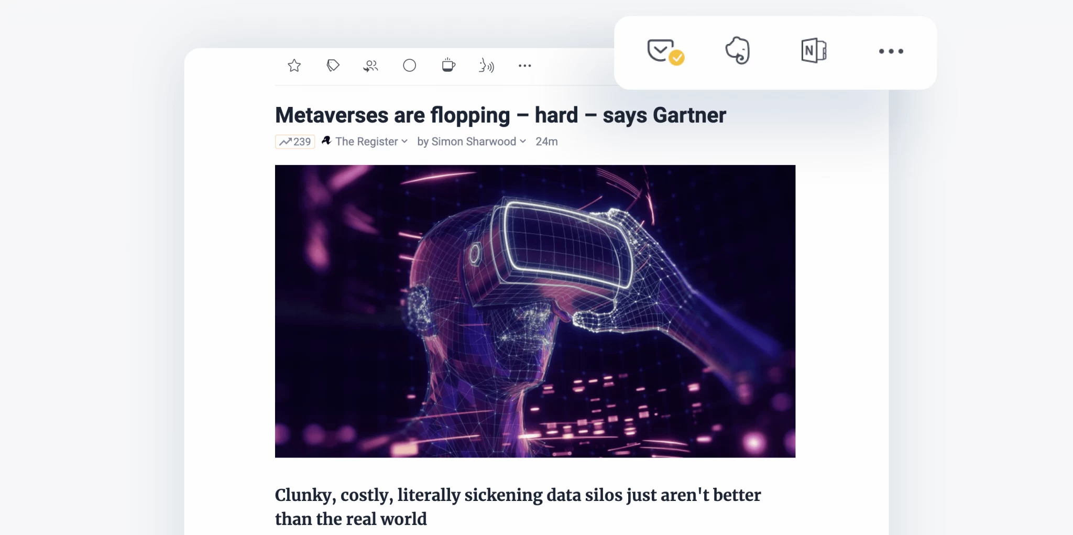The height and width of the screenshot is (535, 1073).
Task: Star the article with the read-later icon
Action: click(294, 65)
